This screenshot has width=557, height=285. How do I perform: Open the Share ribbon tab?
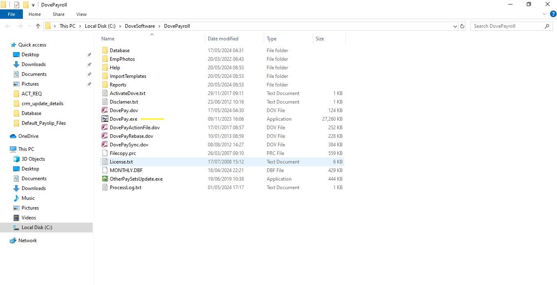click(x=58, y=14)
